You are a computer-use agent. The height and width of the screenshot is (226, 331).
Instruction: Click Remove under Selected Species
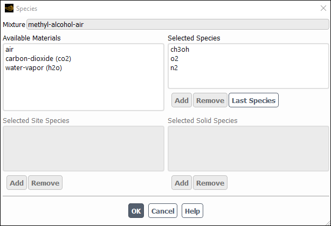click(210, 100)
